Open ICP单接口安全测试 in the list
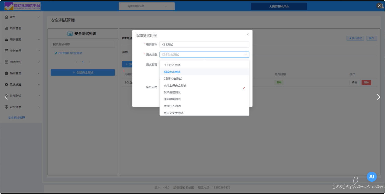385x194 pixels. pyautogui.click(x=70, y=53)
